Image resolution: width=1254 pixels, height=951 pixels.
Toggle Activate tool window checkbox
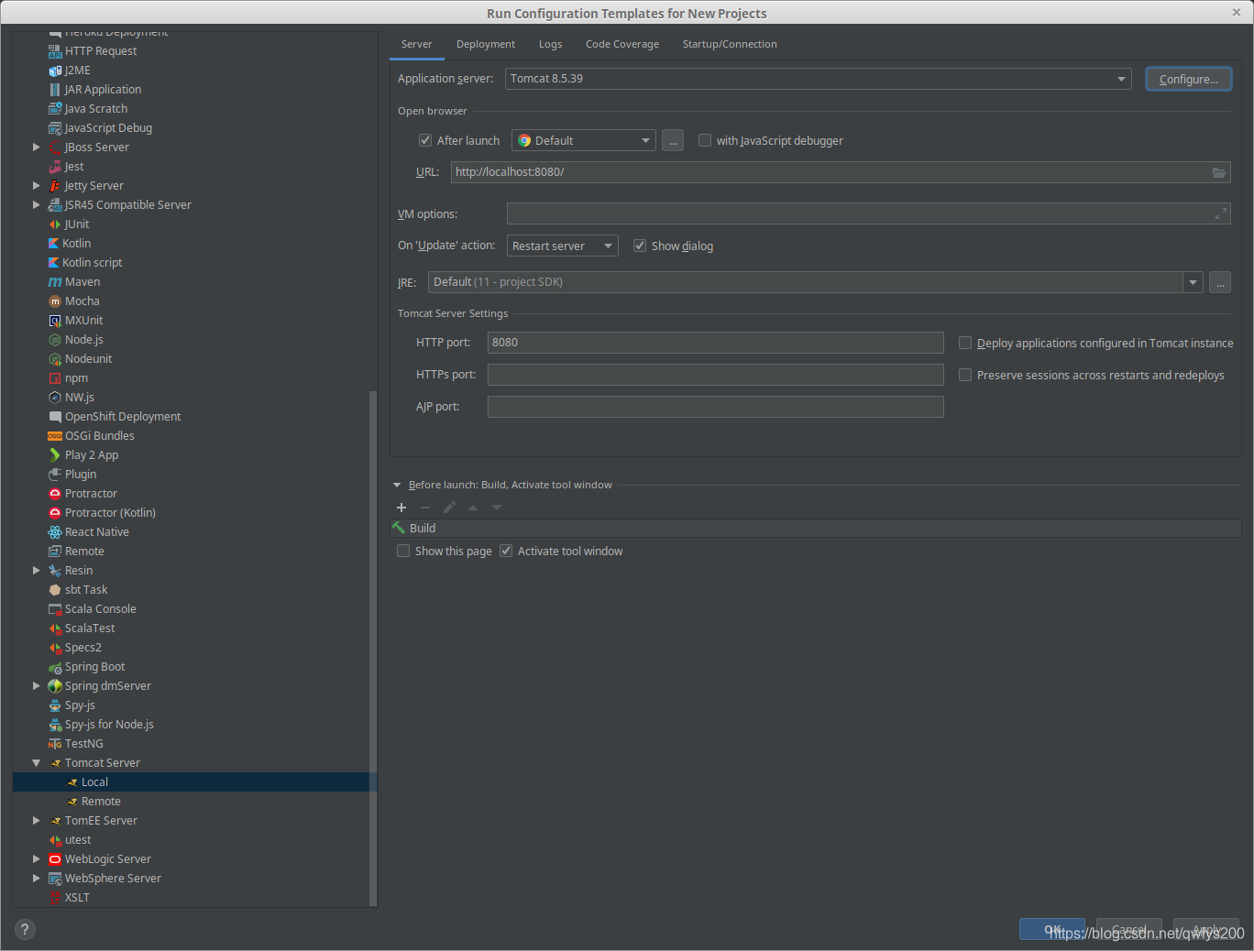pyautogui.click(x=506, y=551)
